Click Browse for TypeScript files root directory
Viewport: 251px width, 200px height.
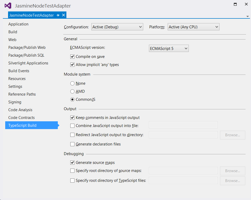[232, 180]
